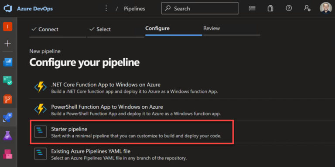Viewport: 335px width, 167px height.
Task: Click the plus add new icon
Action: point(8,43)
